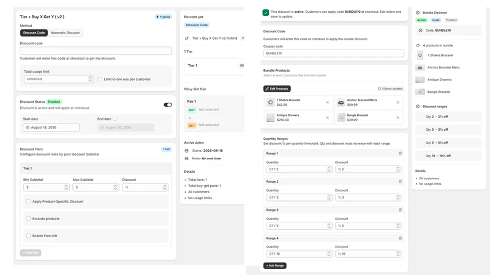
Task: Click the 4 items selected badge
Action: [390, 89]
